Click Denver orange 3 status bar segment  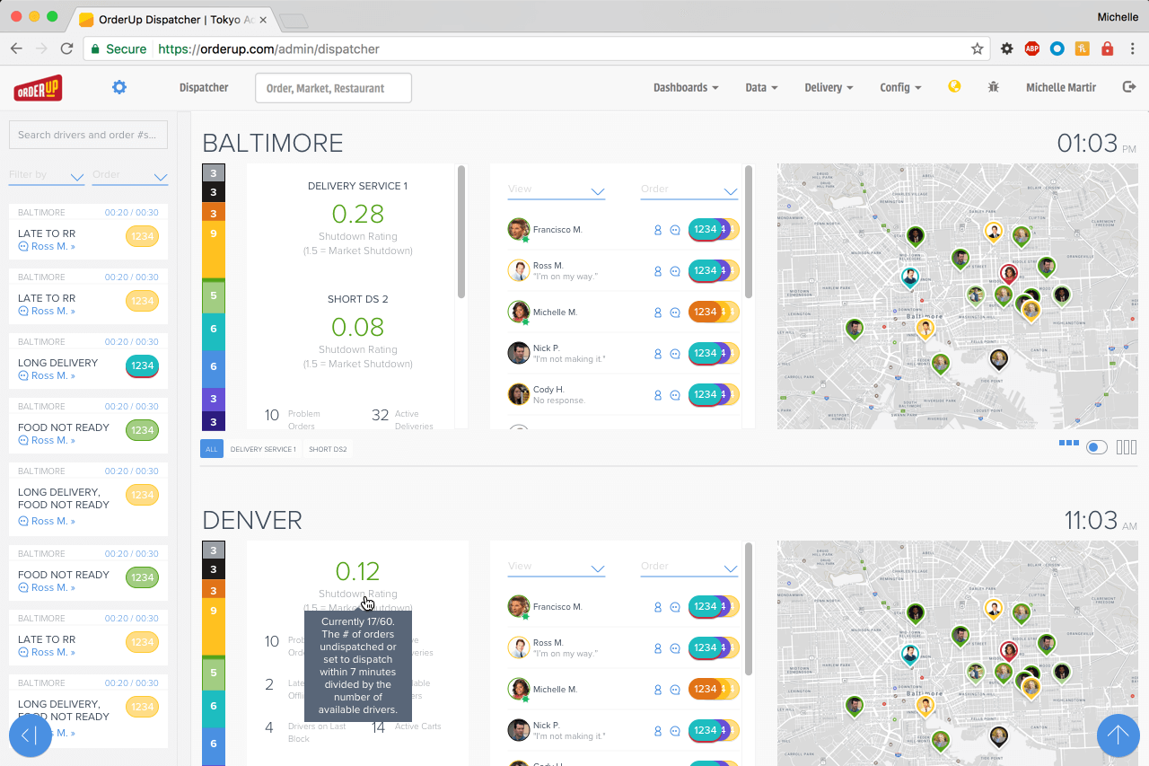[214, 590]
